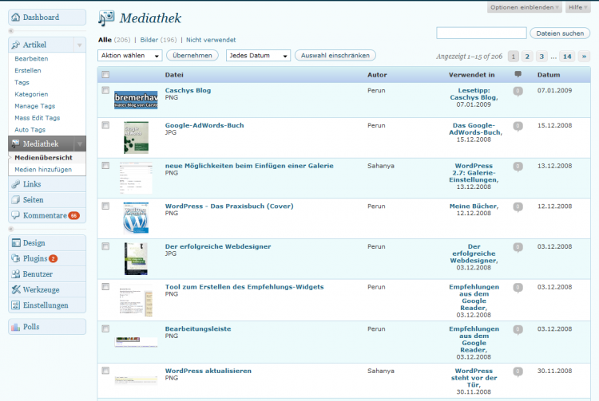Click the Links chain icon in sidebar

point(16,185)
